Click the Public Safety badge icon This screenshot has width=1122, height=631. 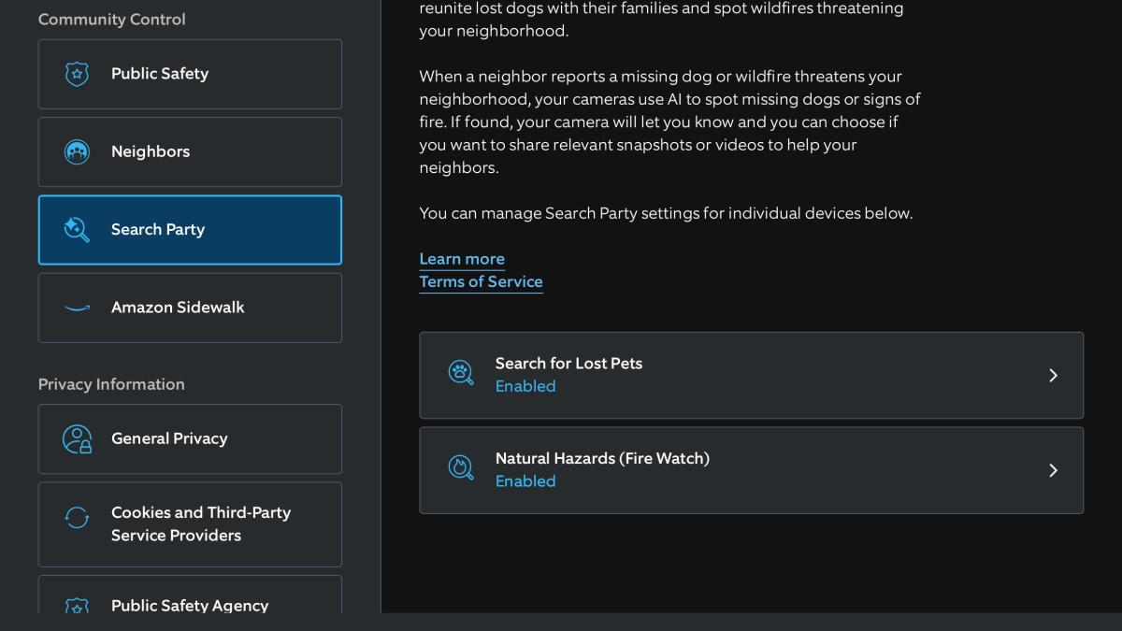pos(77,74)
